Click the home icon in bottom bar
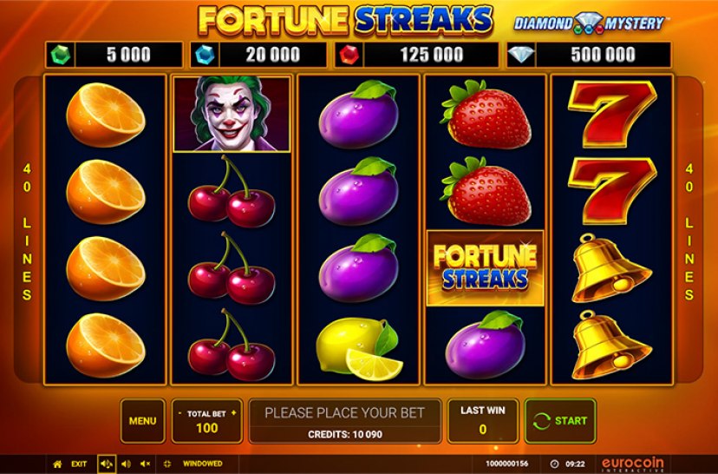 (x=57, y=464)
